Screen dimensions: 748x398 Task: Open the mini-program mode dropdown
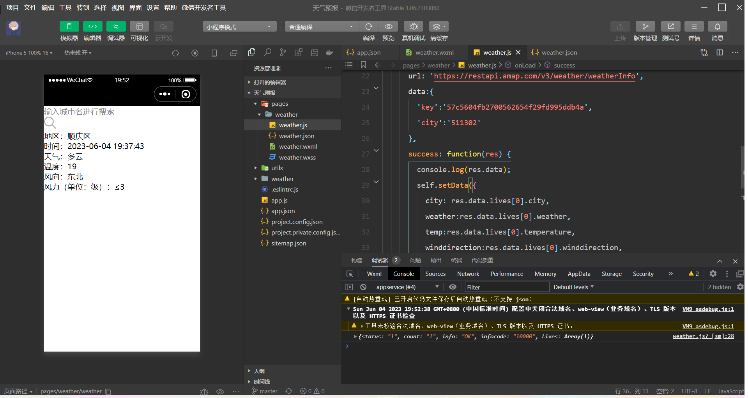coord(239,27)
